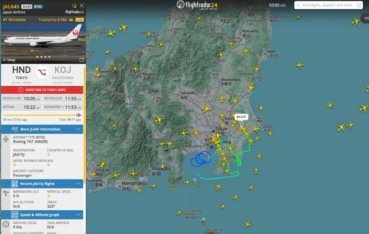Click the JA615J registration value
369x234 pixels.
pos(19,155)
